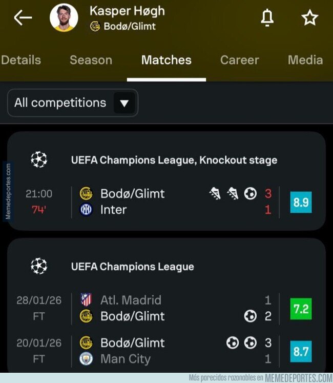
Task: Tap the Champions League Knockout stage ball icon
Action: (x=38, y=159)
